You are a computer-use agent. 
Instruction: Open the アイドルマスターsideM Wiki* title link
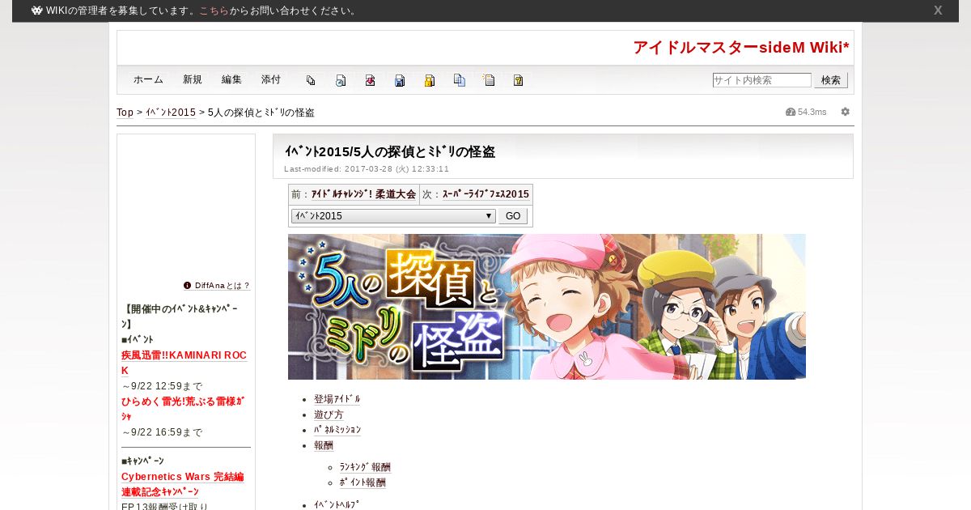pos(741,48)
